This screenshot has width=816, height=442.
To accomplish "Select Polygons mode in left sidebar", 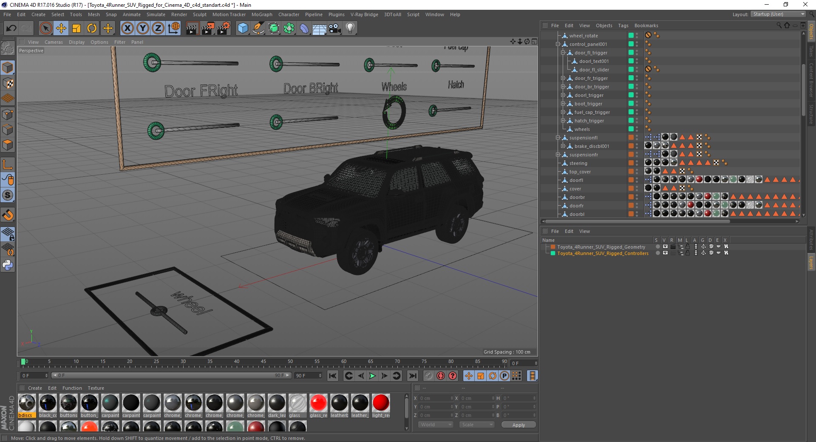I will point(8,145).
